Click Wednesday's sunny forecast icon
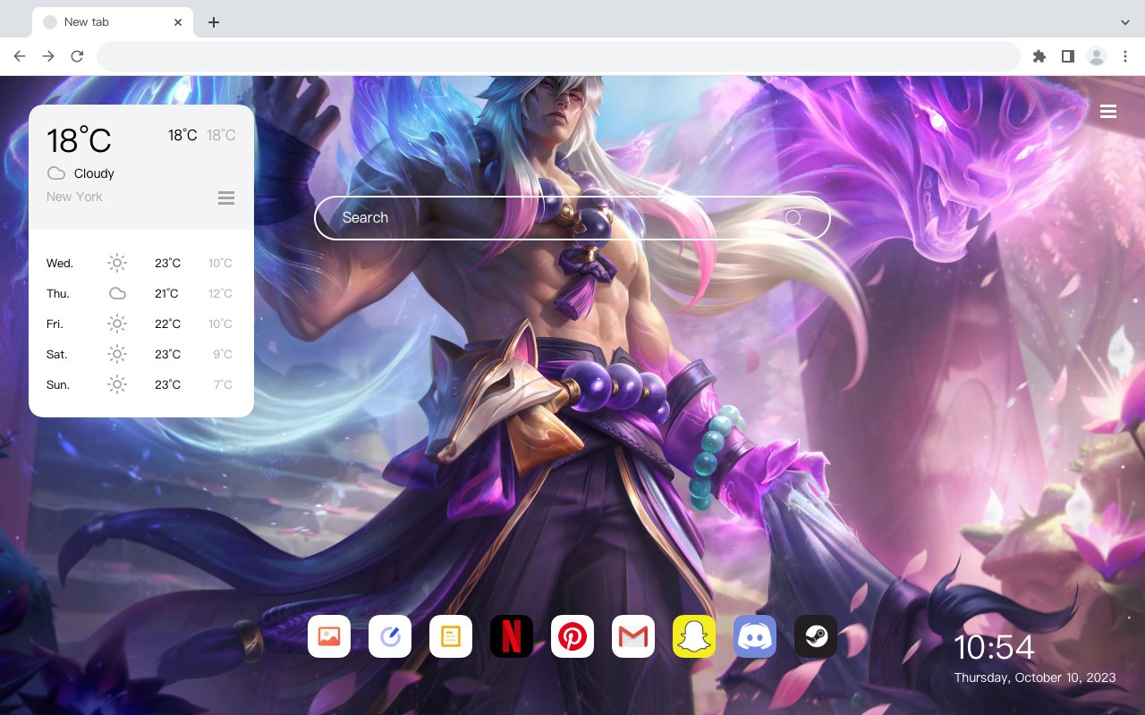1145x715 pixels. (117, 263)
